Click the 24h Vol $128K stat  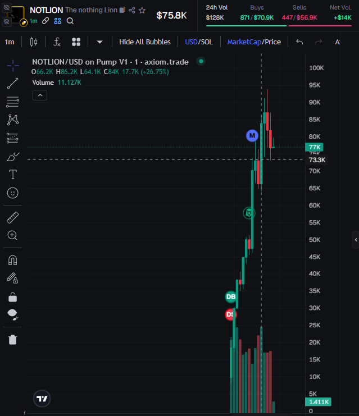pos(217,13)
